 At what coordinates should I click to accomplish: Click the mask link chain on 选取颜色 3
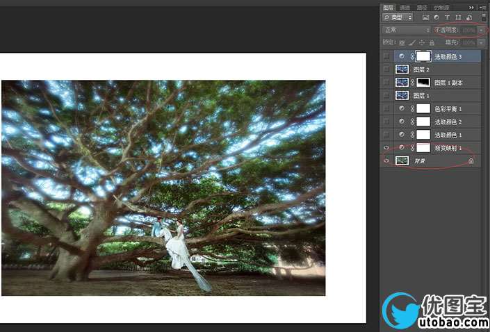pos(412,56)
